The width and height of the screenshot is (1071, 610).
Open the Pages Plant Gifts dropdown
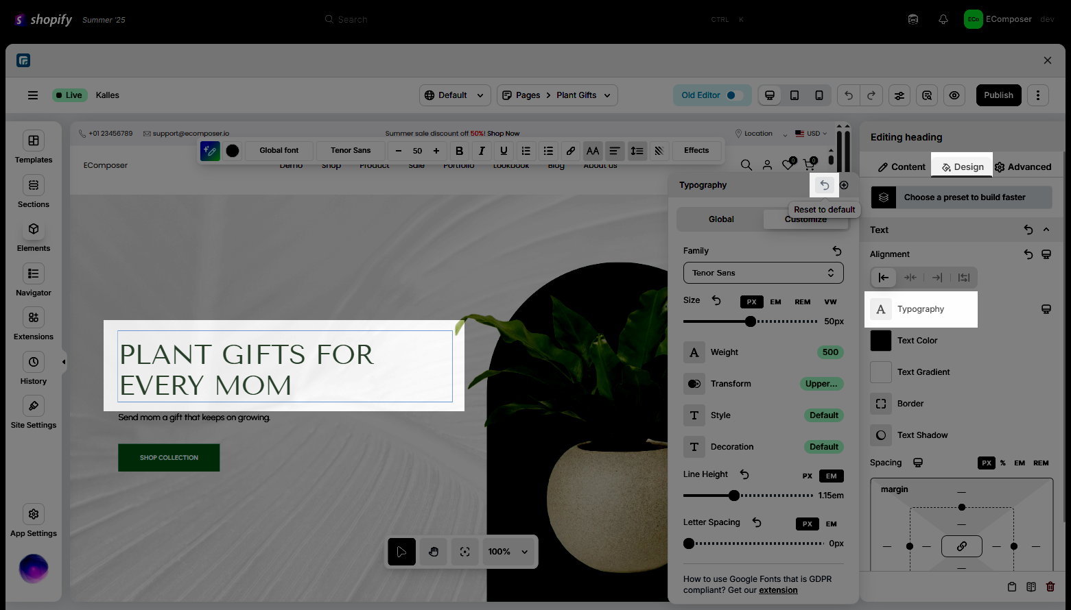557,95
